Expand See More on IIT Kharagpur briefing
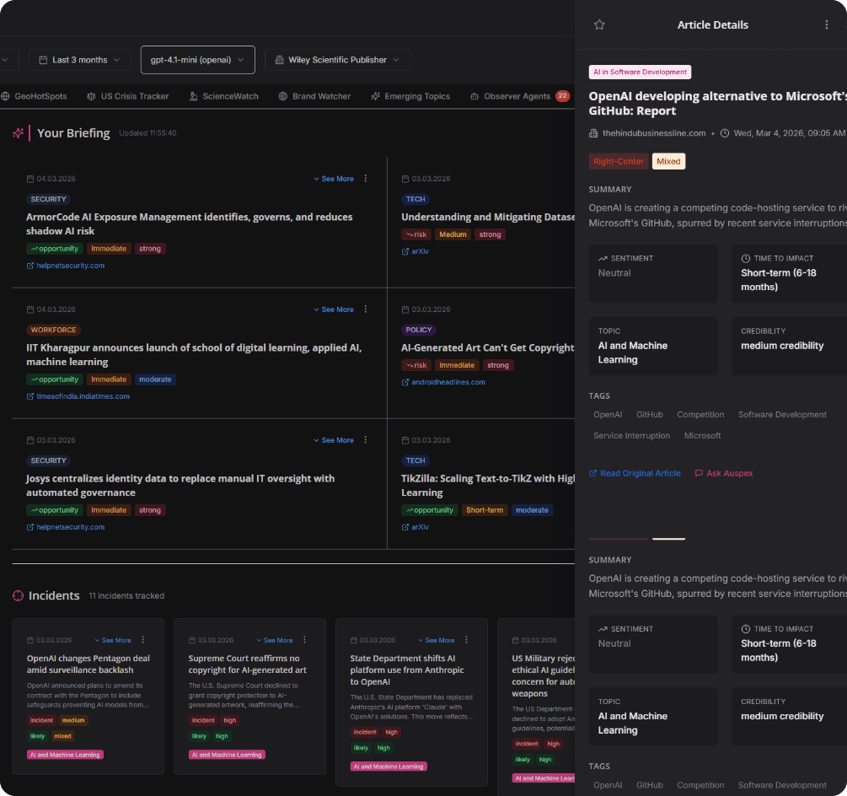The height and width of the screenshot is (796, 847). (334, 309)
